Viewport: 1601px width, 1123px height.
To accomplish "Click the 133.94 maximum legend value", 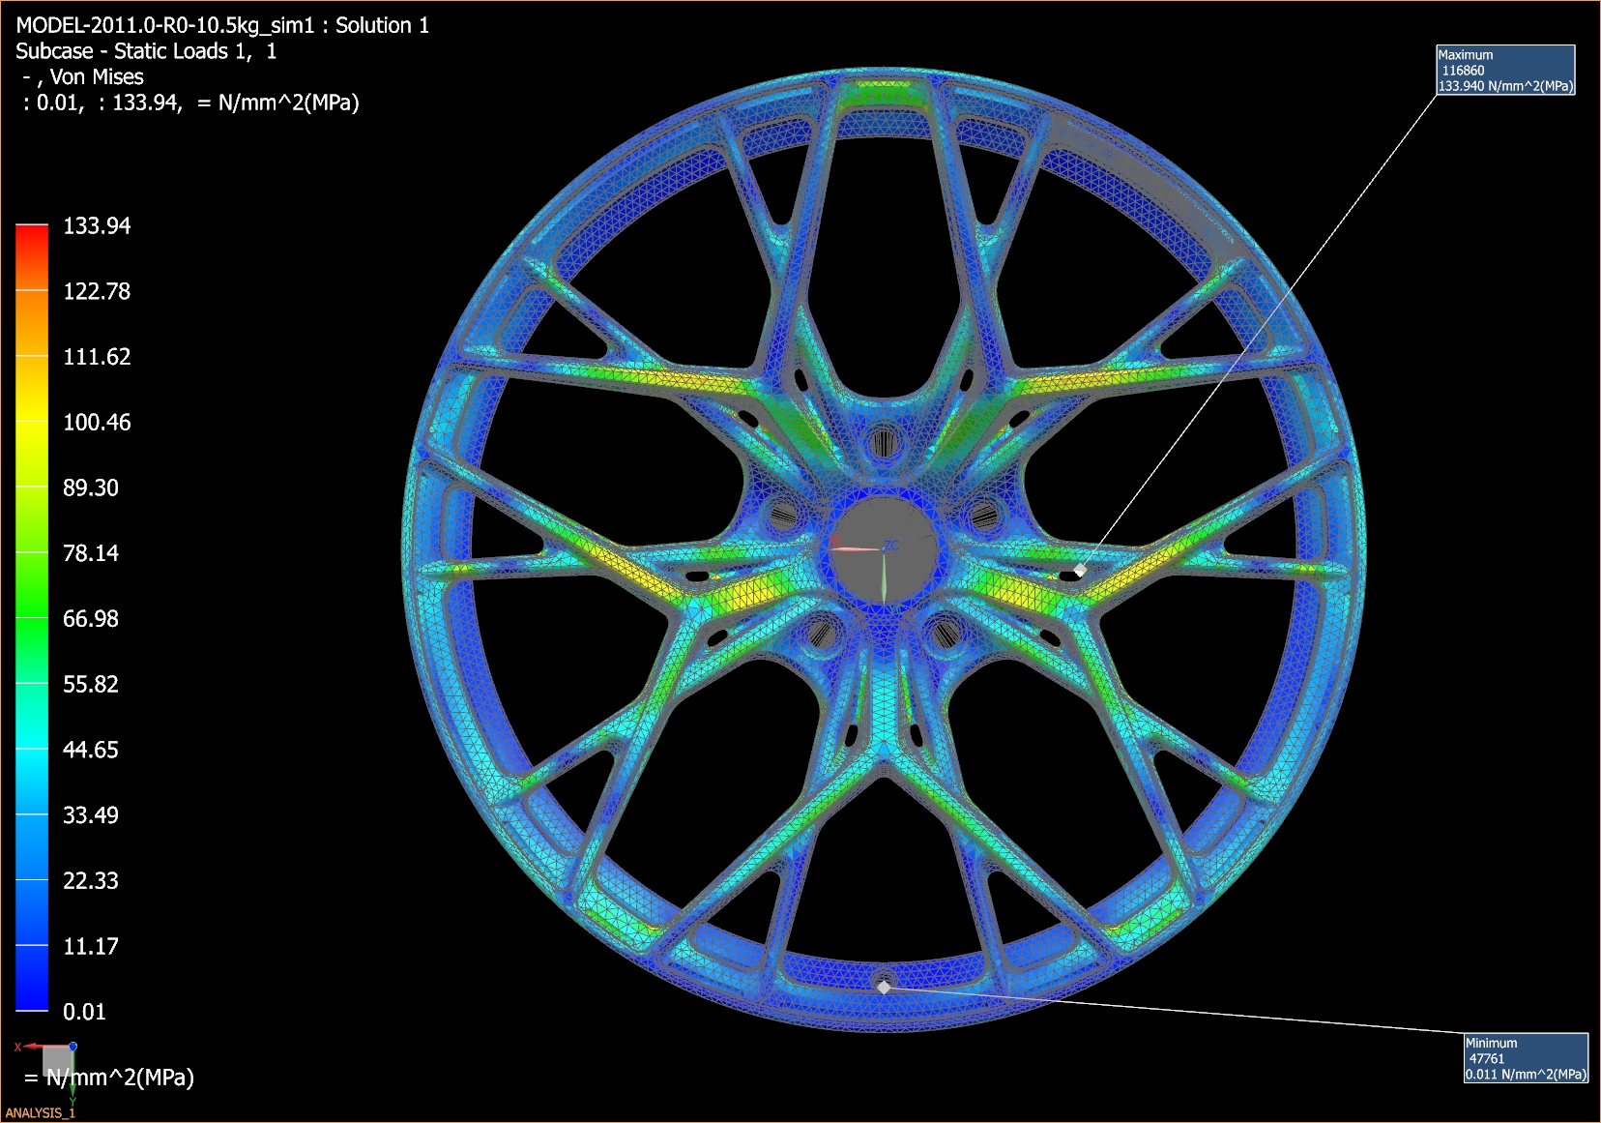I will click(97, 226).
